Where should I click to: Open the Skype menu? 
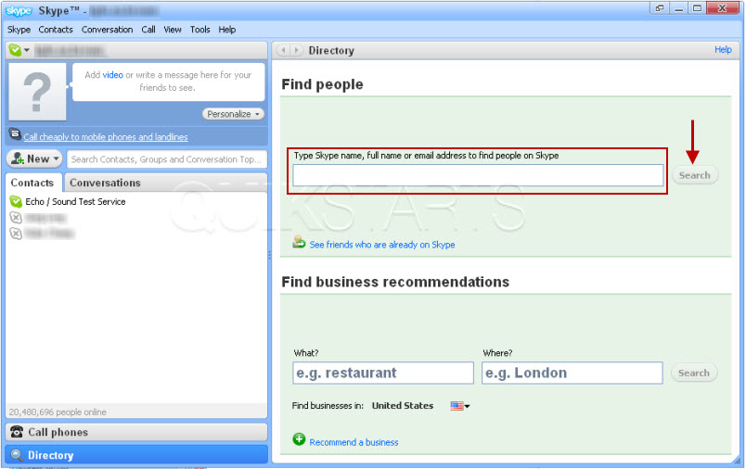19,30
